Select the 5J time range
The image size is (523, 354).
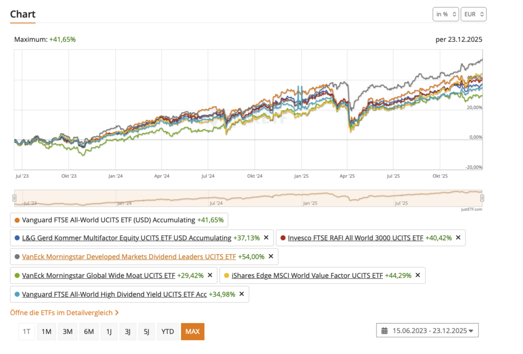146,332
